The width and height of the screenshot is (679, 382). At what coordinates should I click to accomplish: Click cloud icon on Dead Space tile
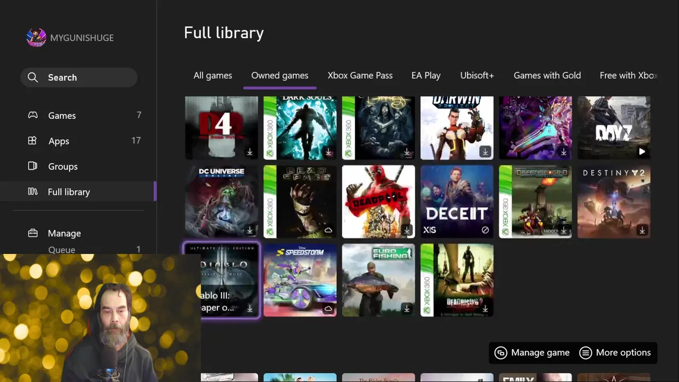pyautogui.click(x=328, y=230)
